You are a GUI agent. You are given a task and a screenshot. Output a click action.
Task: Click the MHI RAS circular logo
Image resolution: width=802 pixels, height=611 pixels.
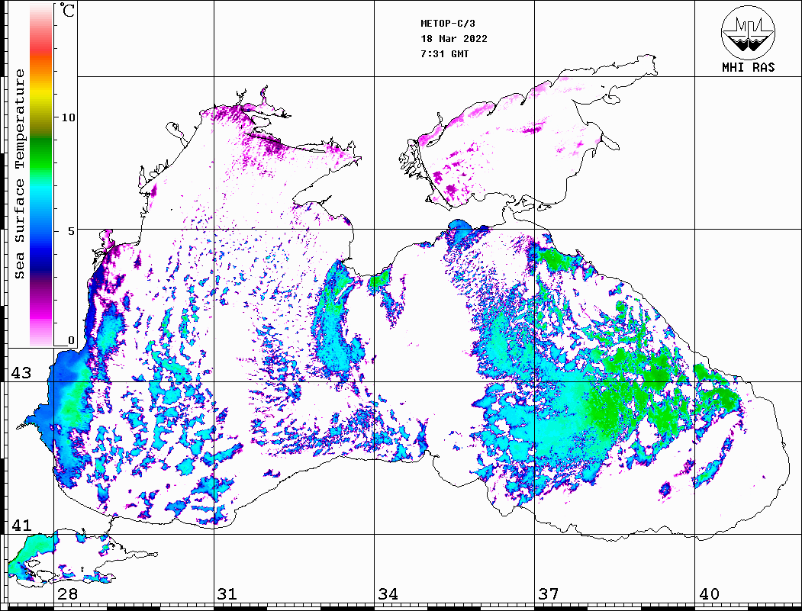[x=748, y=32]
